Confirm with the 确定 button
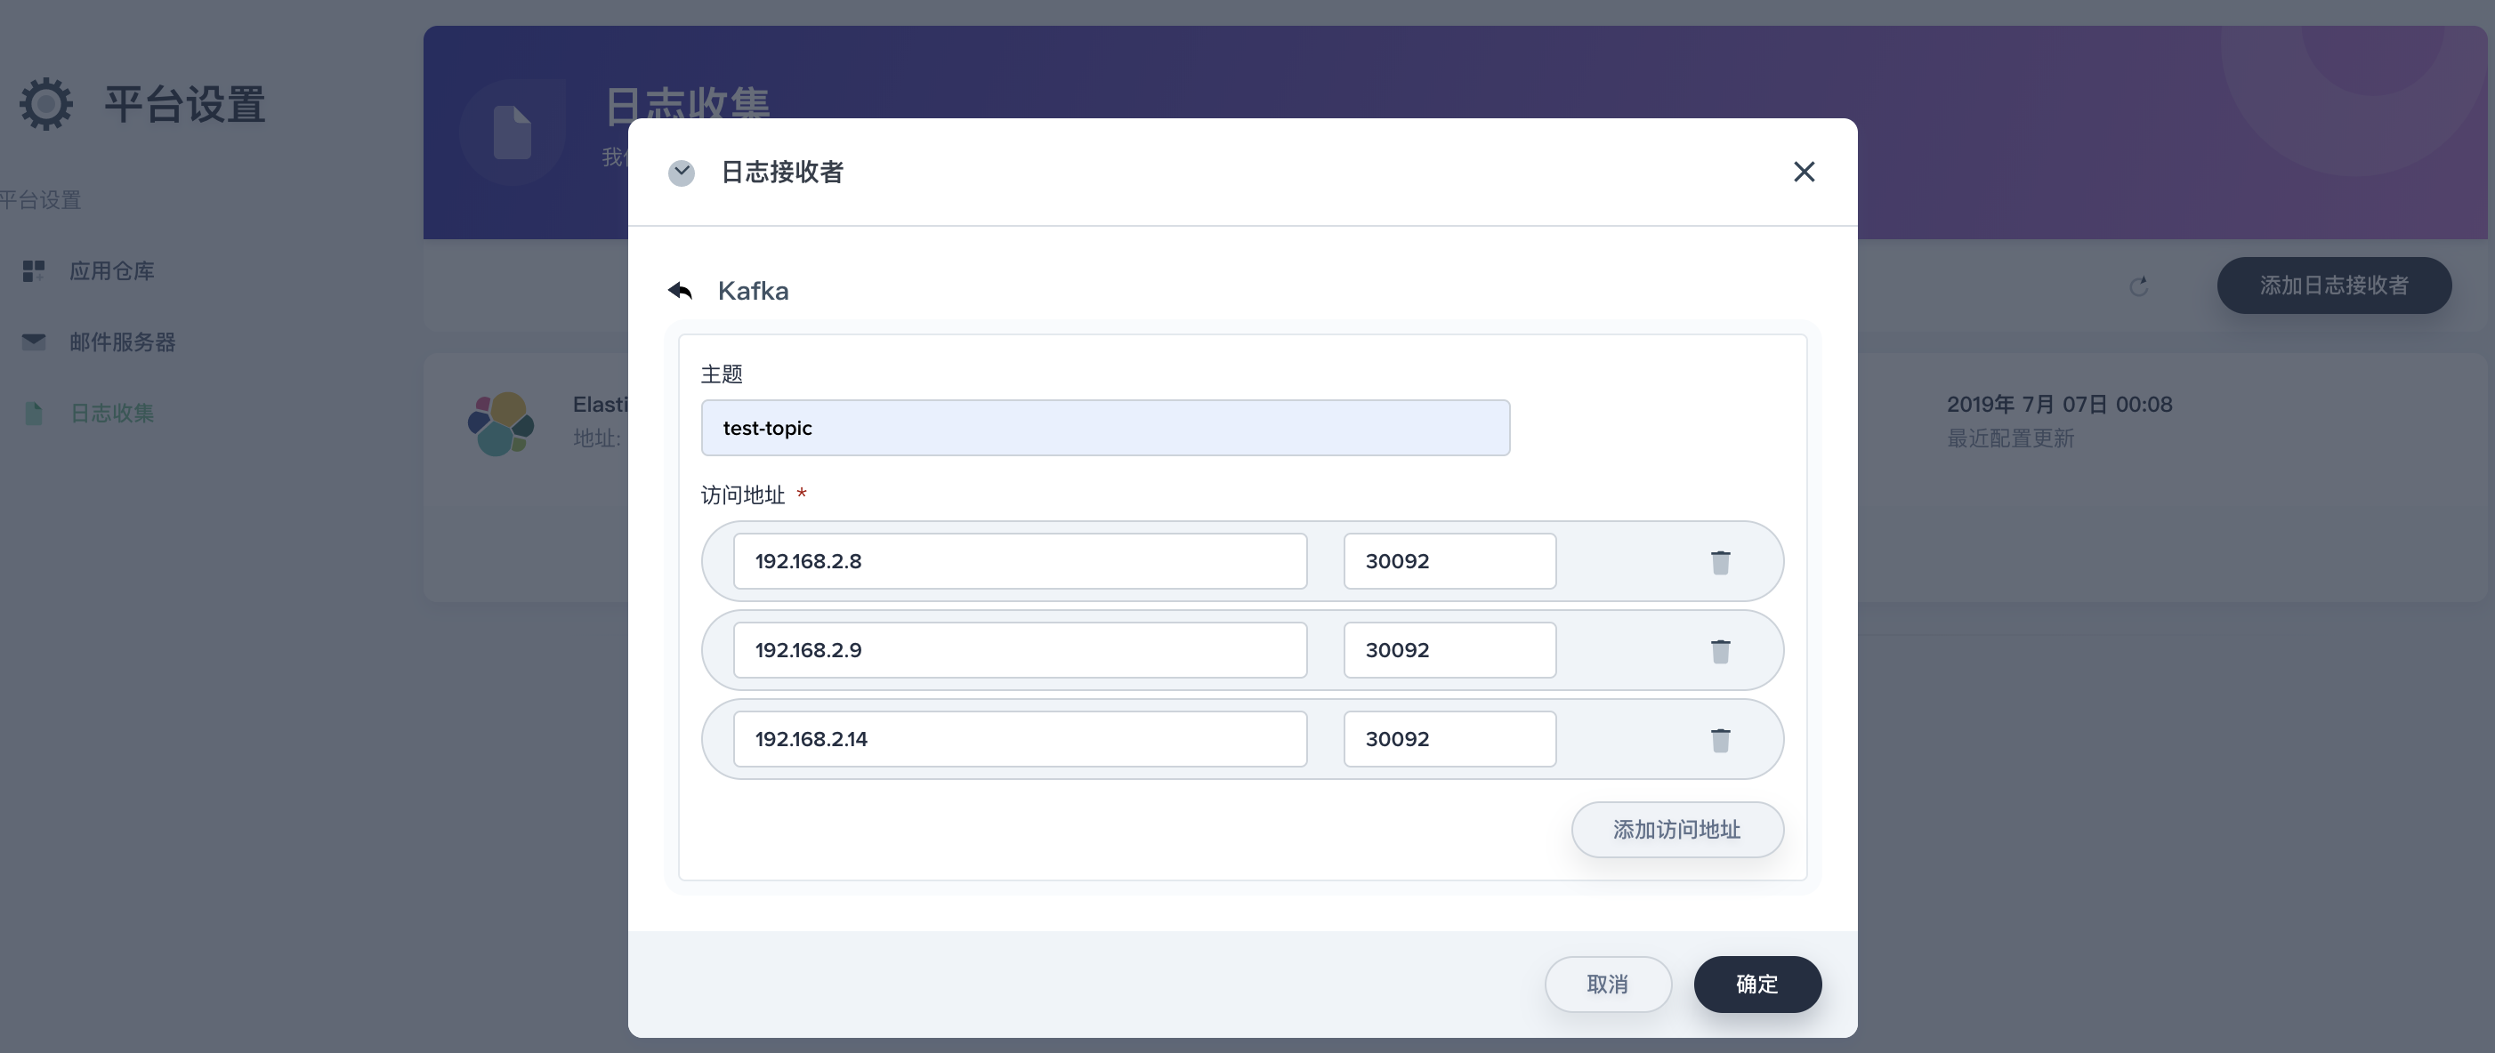 (1757, 985)
